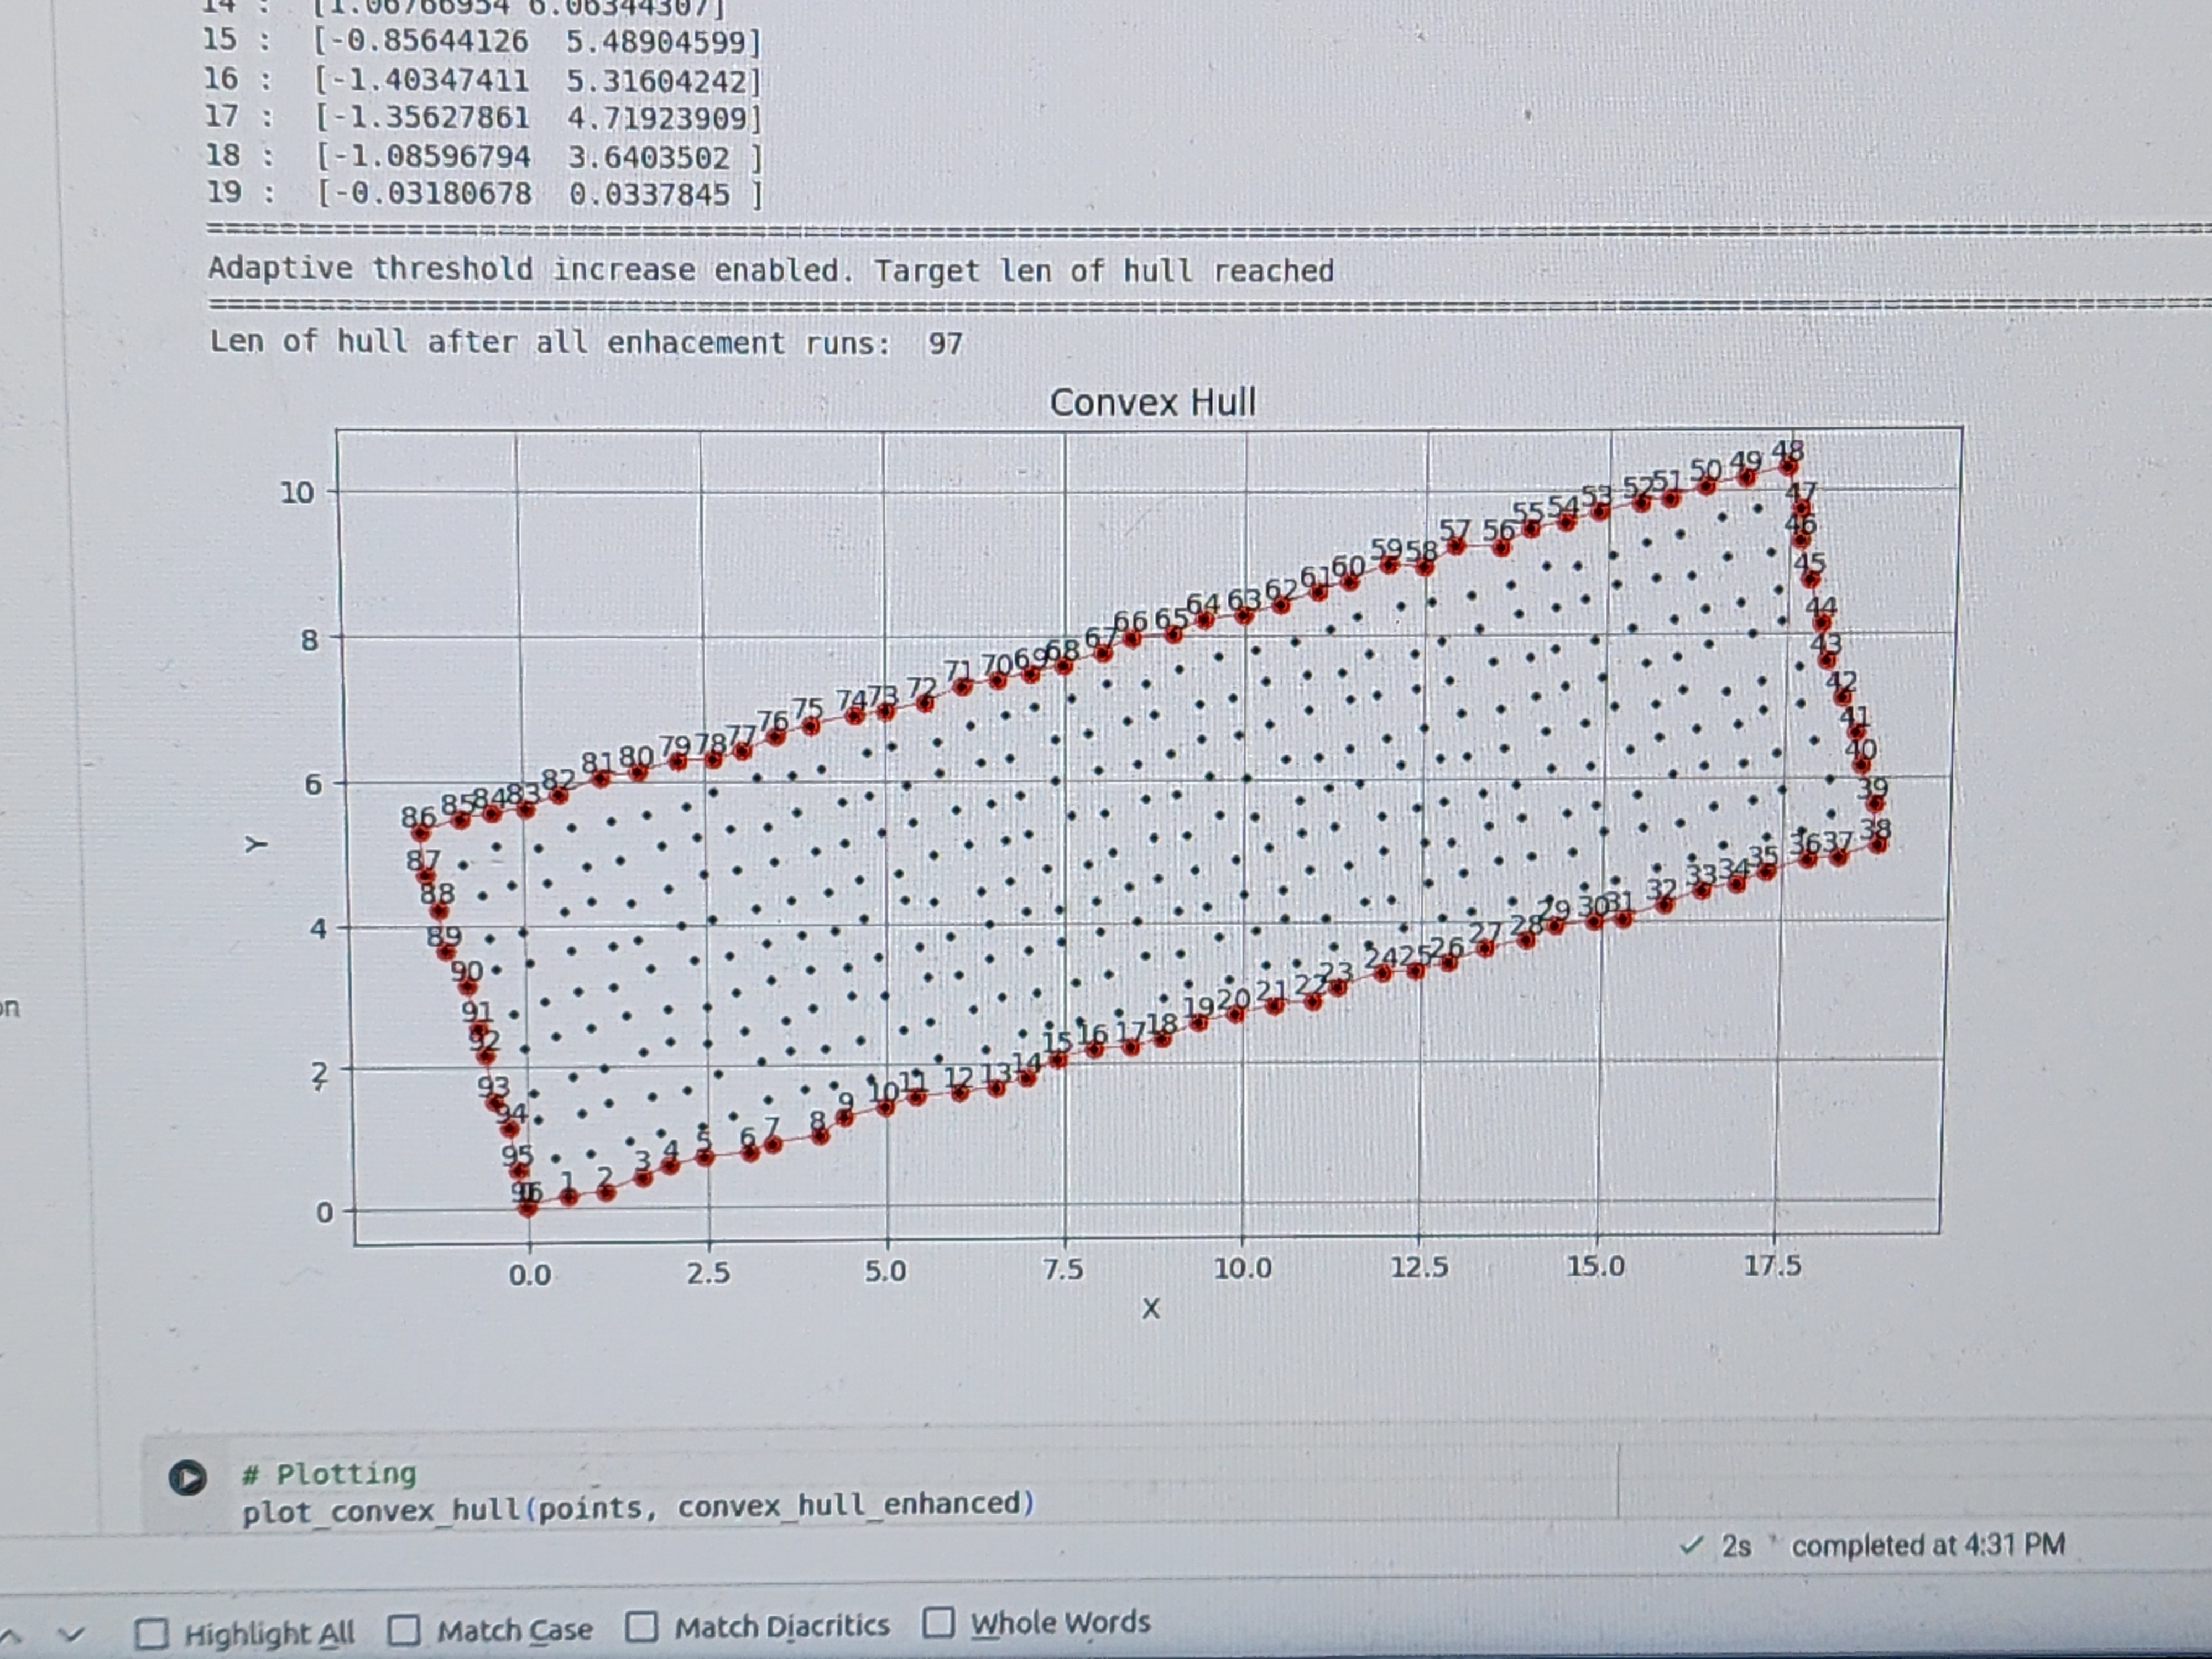The height and width of the screenshot is (1659, 2212).
Task: Check the Match Diacritics option
Action: pyautogui.click(x=641, y=1627)
